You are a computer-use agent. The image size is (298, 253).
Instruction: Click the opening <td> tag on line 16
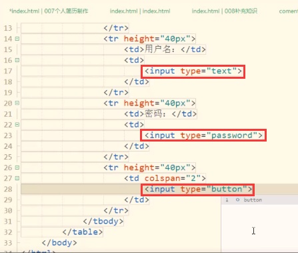coord(134,60)
